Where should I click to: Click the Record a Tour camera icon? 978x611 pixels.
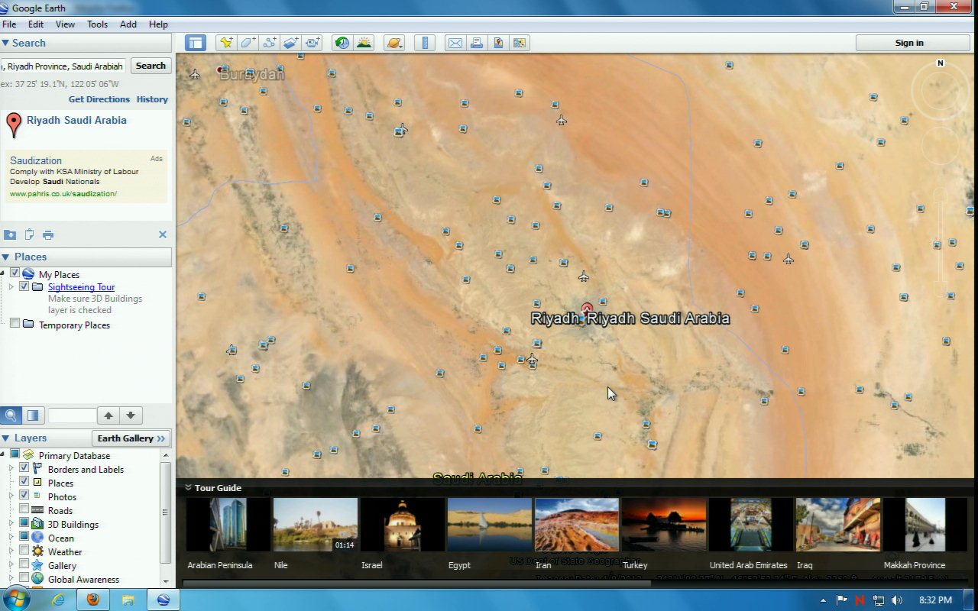(313, 43)
